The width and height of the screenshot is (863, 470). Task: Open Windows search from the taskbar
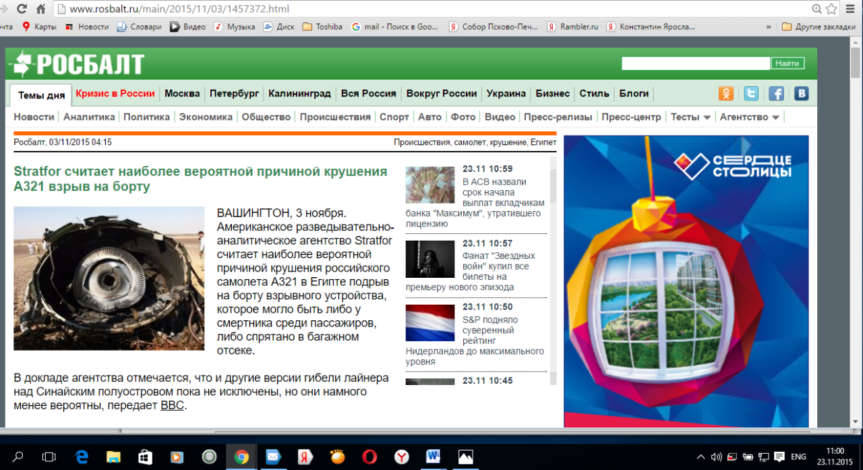point(18,457)
